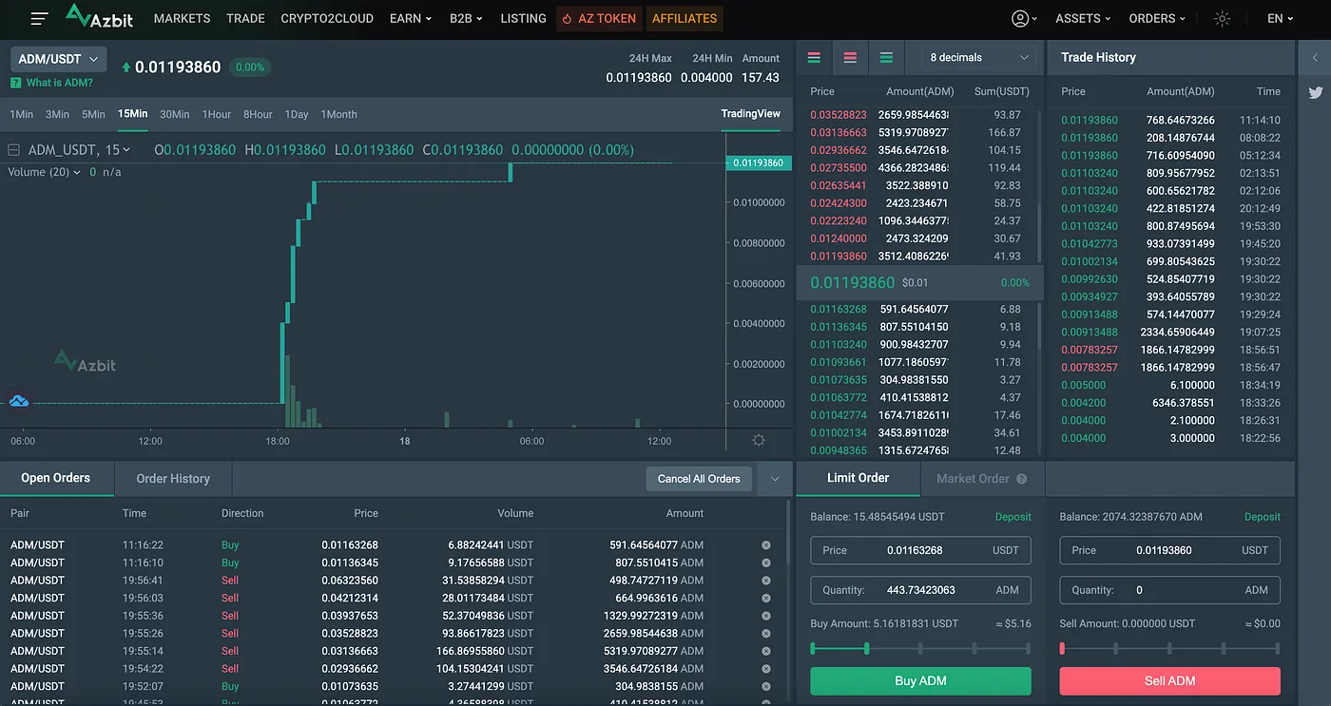This screenshot has height=706, width=1331.
Task: Show buy orders only in order book
Action: click(x=886, y=58)
